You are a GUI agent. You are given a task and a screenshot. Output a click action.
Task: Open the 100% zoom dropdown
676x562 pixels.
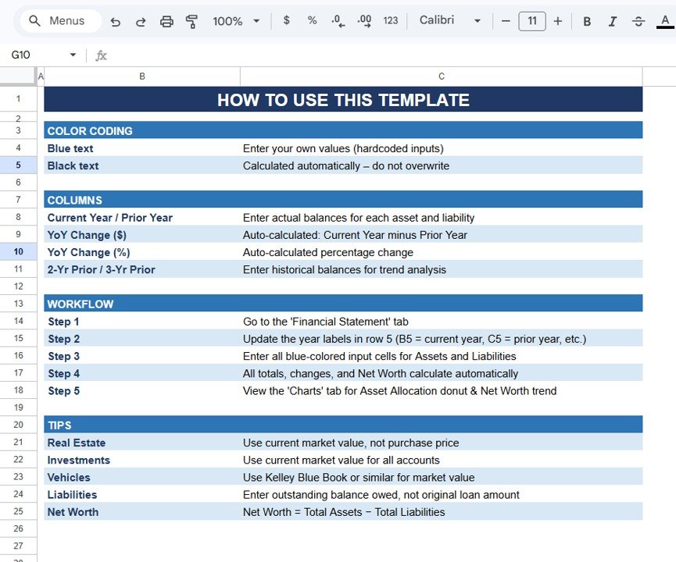[236, 21]
